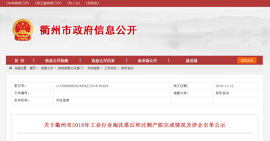Click 首页 in the breadcrumb trail

click(33, 68)
